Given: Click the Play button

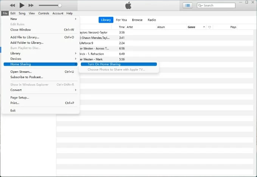Looking at the screenshot, I should coord(22,5).
